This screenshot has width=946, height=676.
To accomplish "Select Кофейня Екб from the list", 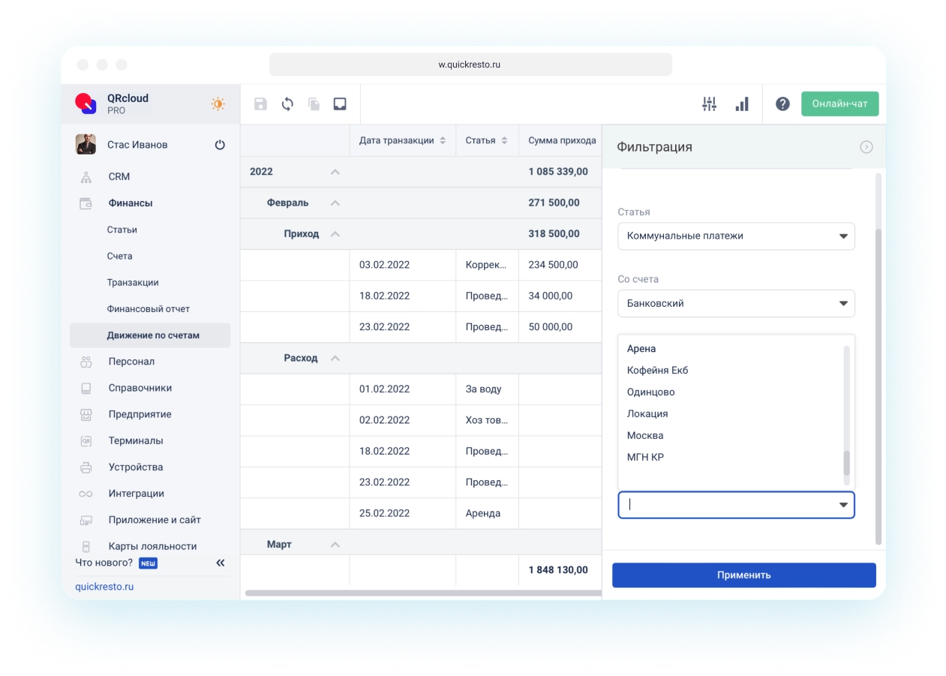I will pos(657,371).
